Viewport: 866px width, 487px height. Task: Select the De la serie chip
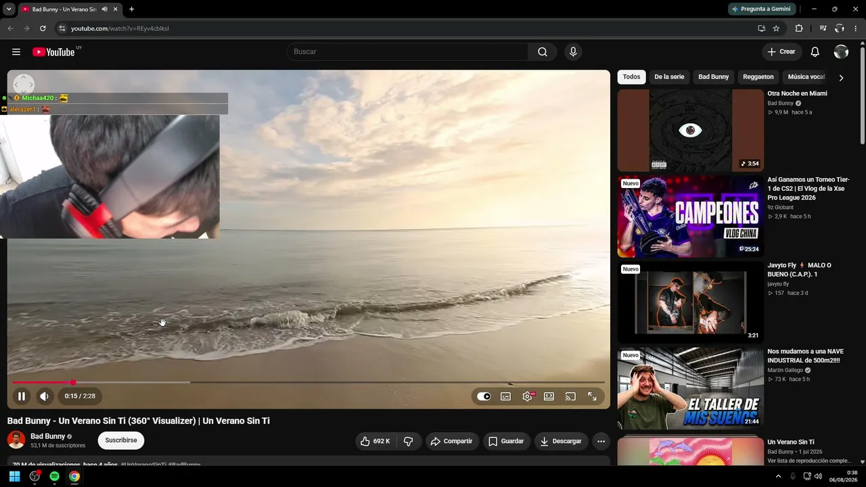(x=669, y=77)
